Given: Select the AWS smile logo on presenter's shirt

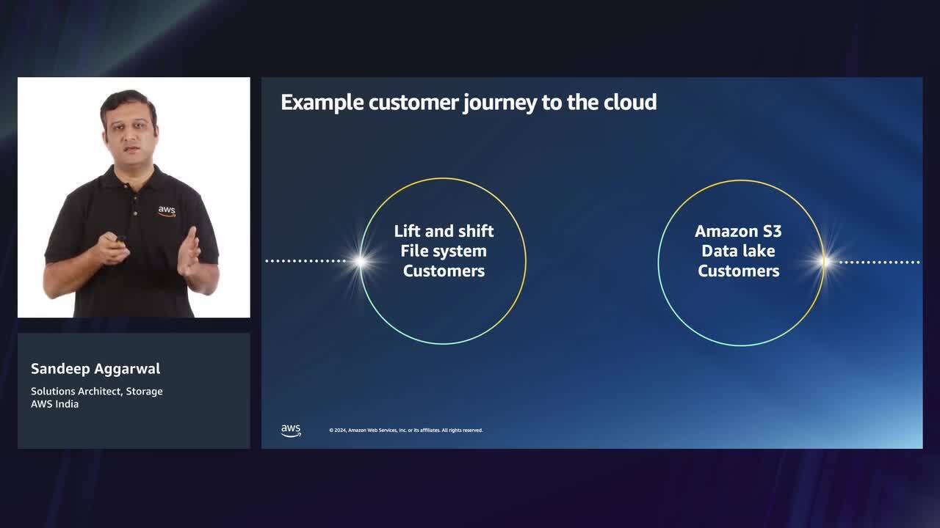Looking at the screenshot, I should pos(167,213).
